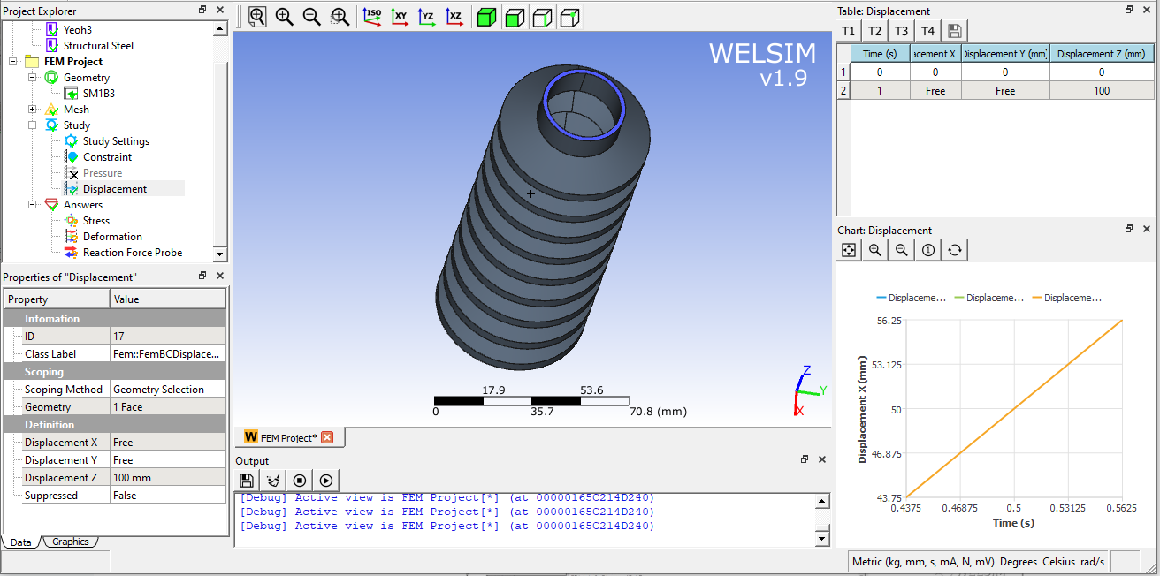Switch to the Data properties tab
Image resolution: width=1160 pixels, height=576 pixels.
[x=21, y=542]
